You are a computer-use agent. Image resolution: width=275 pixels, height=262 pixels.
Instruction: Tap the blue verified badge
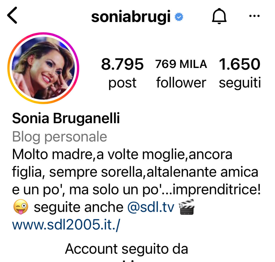(179, 17)
